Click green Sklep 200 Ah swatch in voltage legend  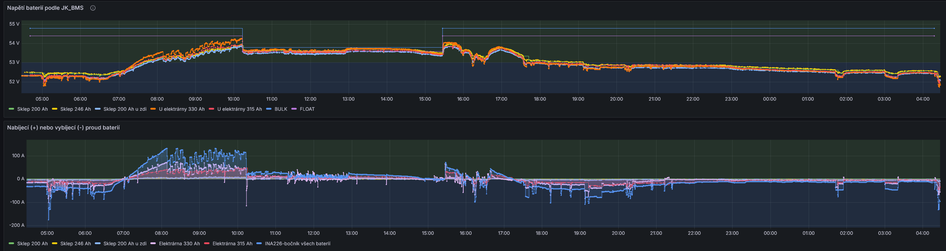click(11, 109)
